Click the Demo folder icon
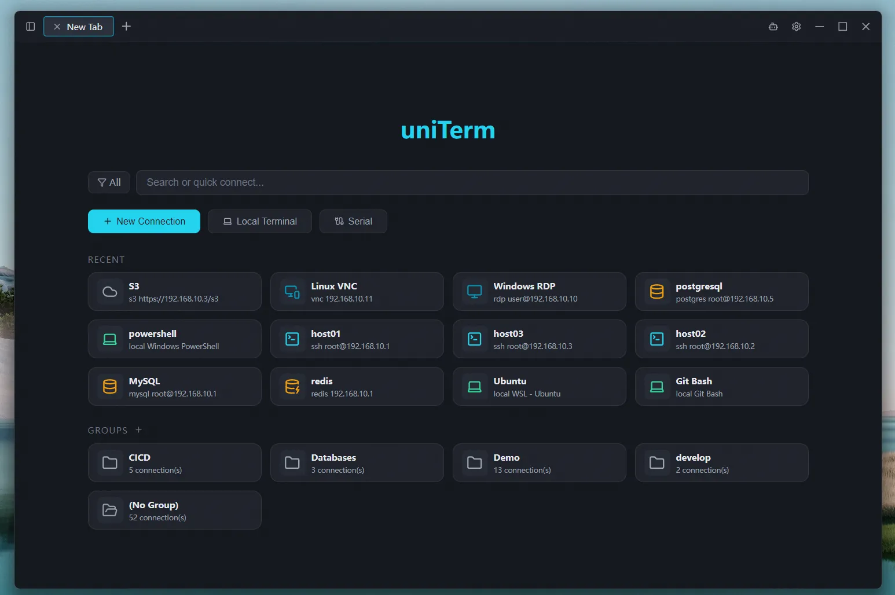The height and width of the screenshot is (595, 895). pyautogui.click(x=475, y=463)
